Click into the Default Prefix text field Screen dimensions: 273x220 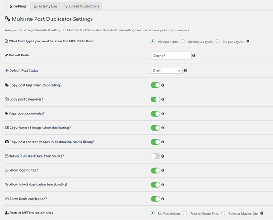click(171, 56)
